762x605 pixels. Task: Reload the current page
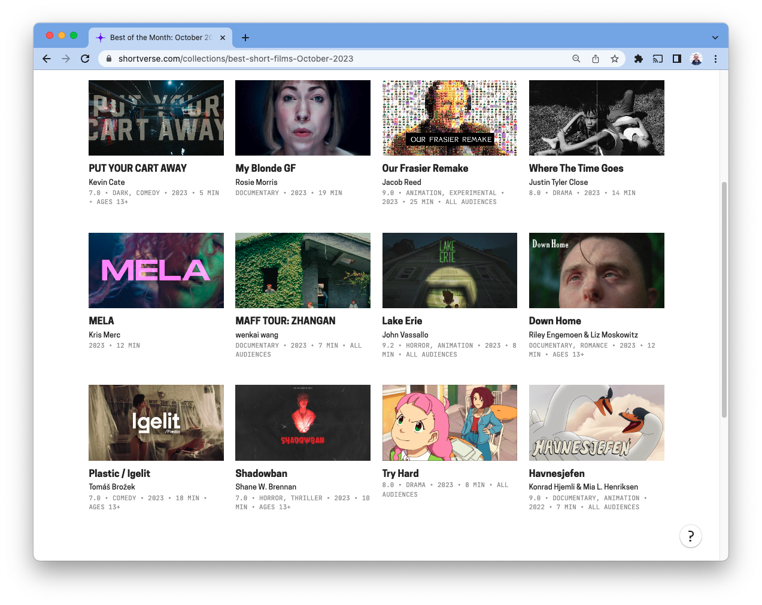(x=85, y=59)
